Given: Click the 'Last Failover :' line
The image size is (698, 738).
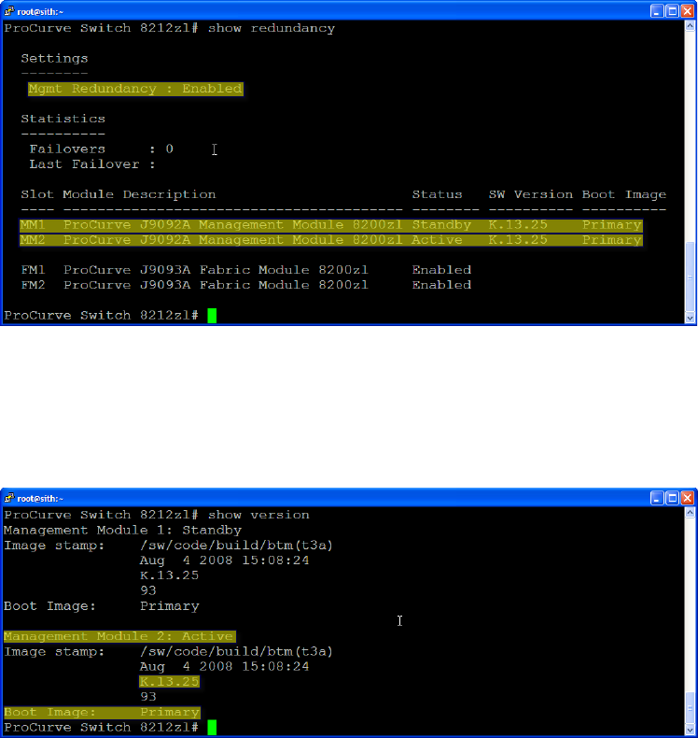Looking at the screenshot, I should tap(92, 164).
